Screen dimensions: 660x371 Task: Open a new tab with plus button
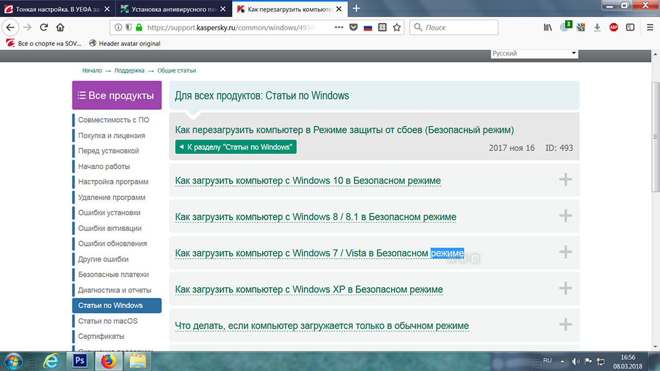coord(356,9)
